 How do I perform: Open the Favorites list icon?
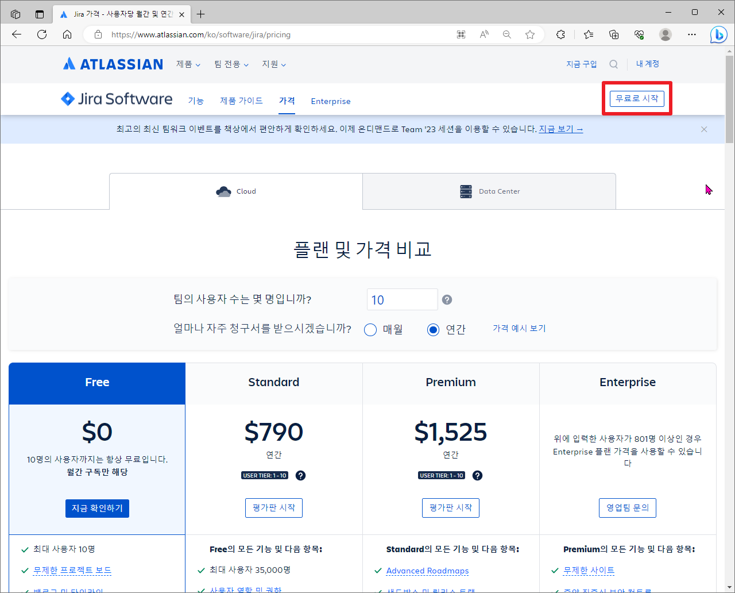tap(589, 34)
